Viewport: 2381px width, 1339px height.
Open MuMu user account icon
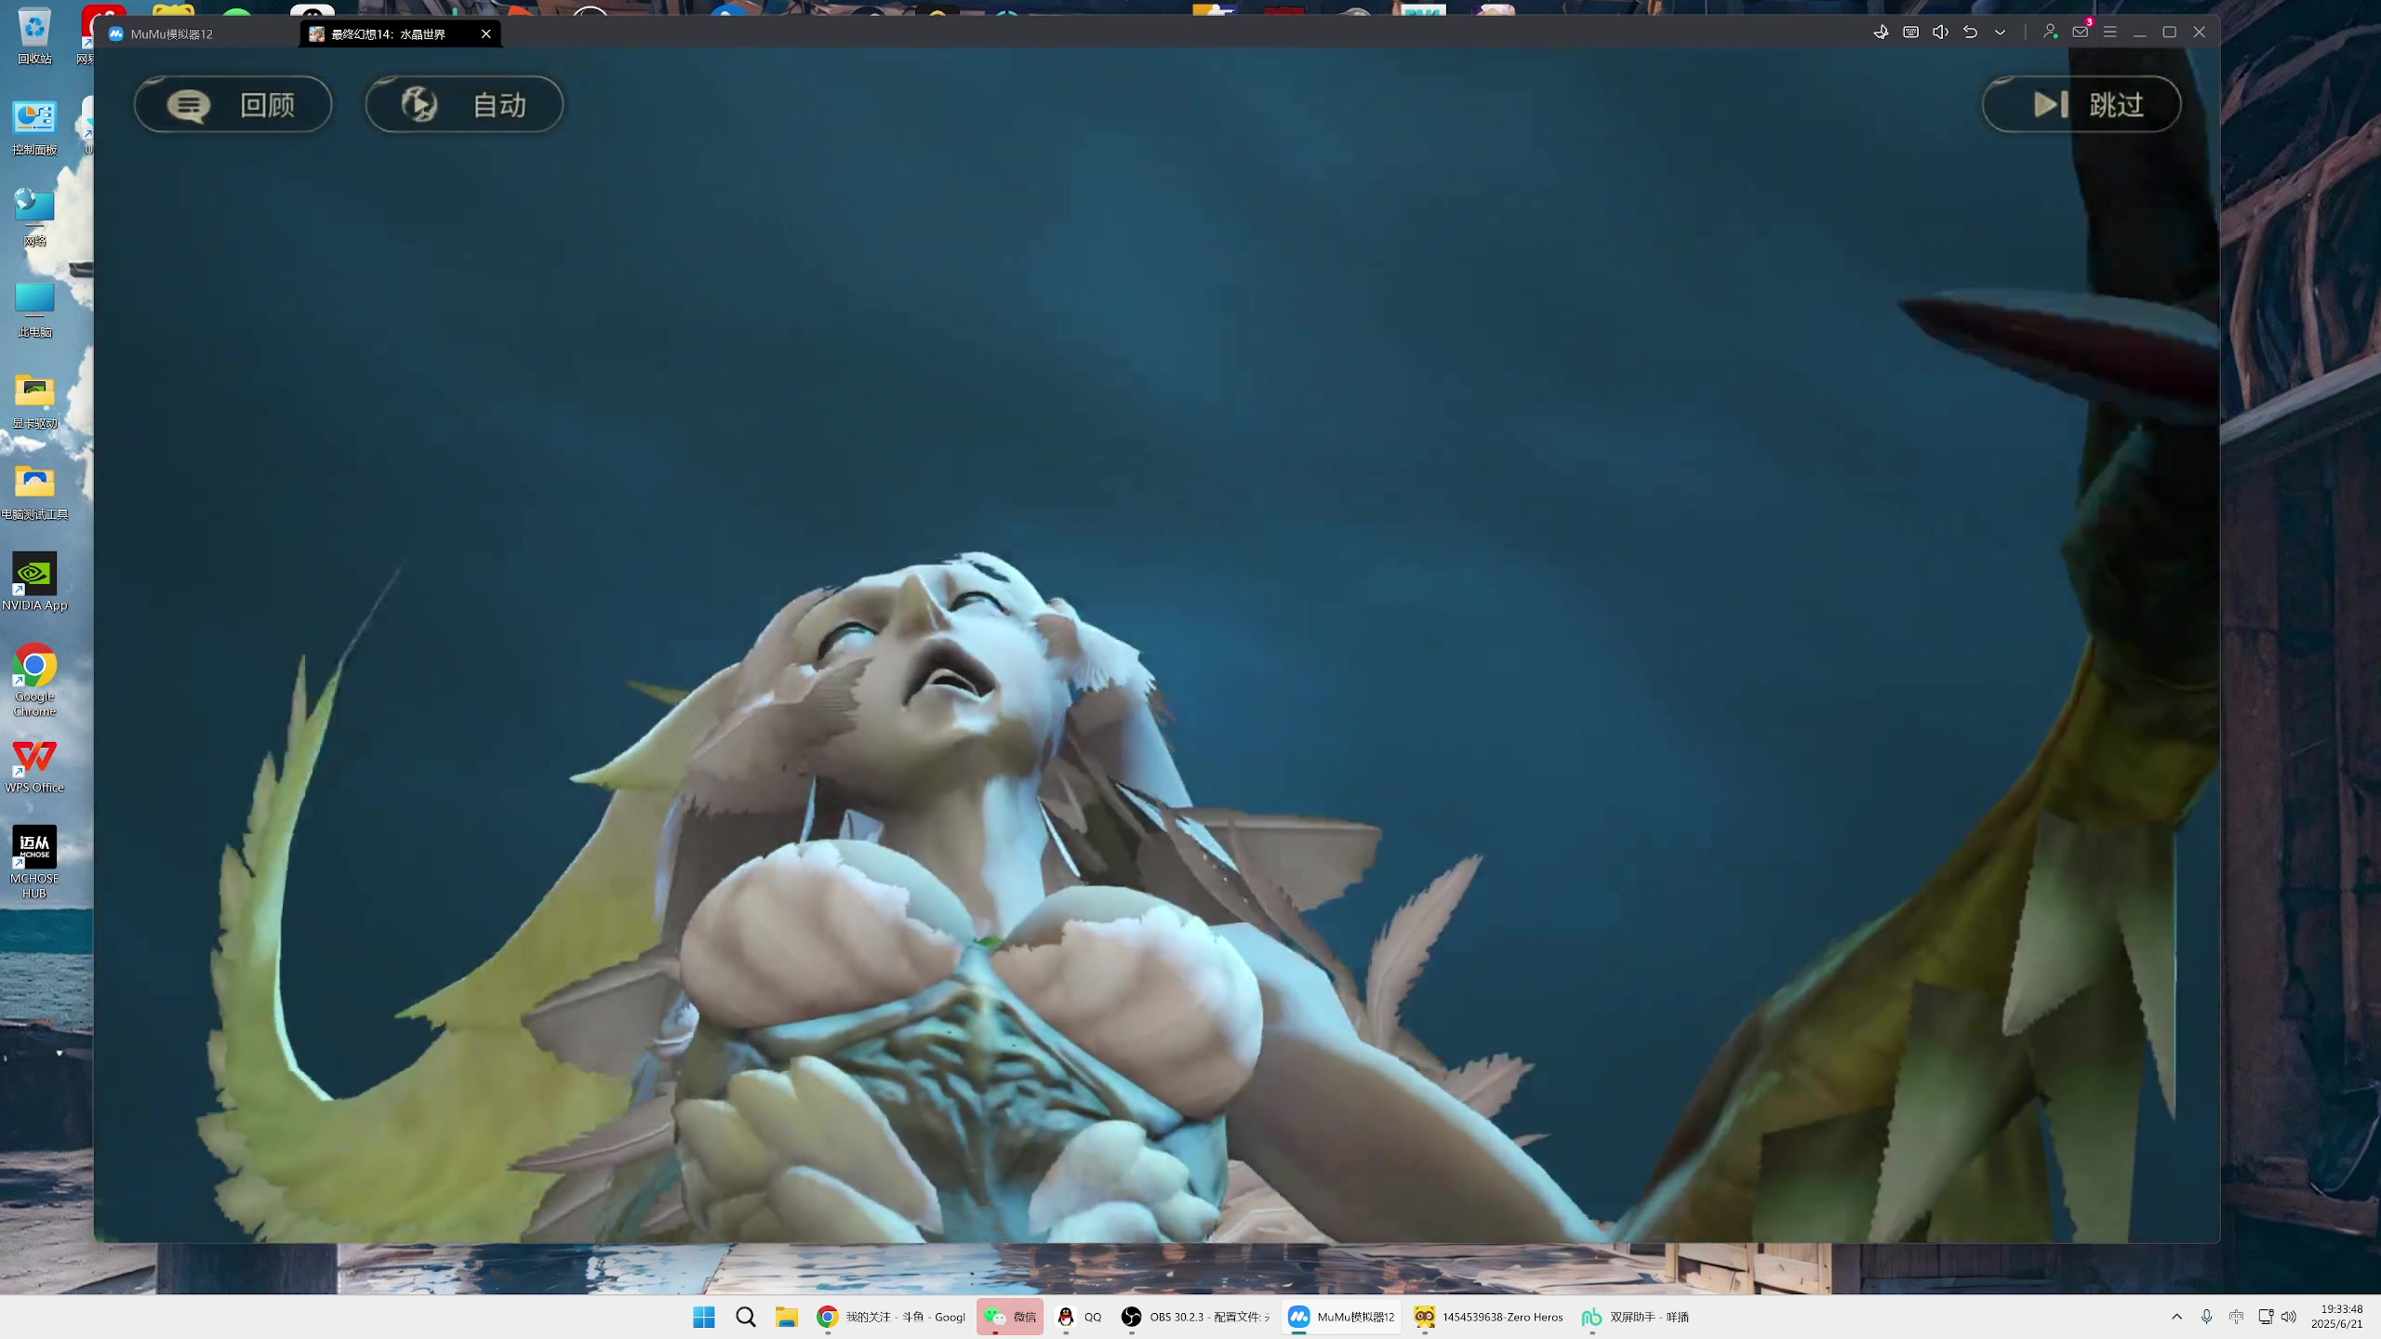(x=2050, y=32)
